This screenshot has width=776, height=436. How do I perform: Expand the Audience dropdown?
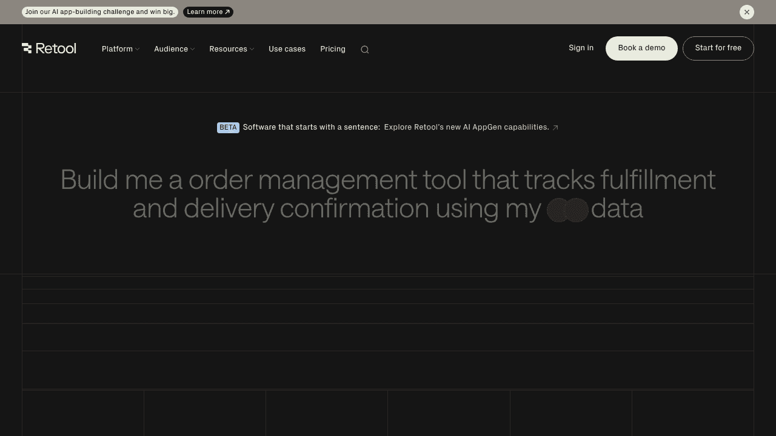[x=174, y=49]
